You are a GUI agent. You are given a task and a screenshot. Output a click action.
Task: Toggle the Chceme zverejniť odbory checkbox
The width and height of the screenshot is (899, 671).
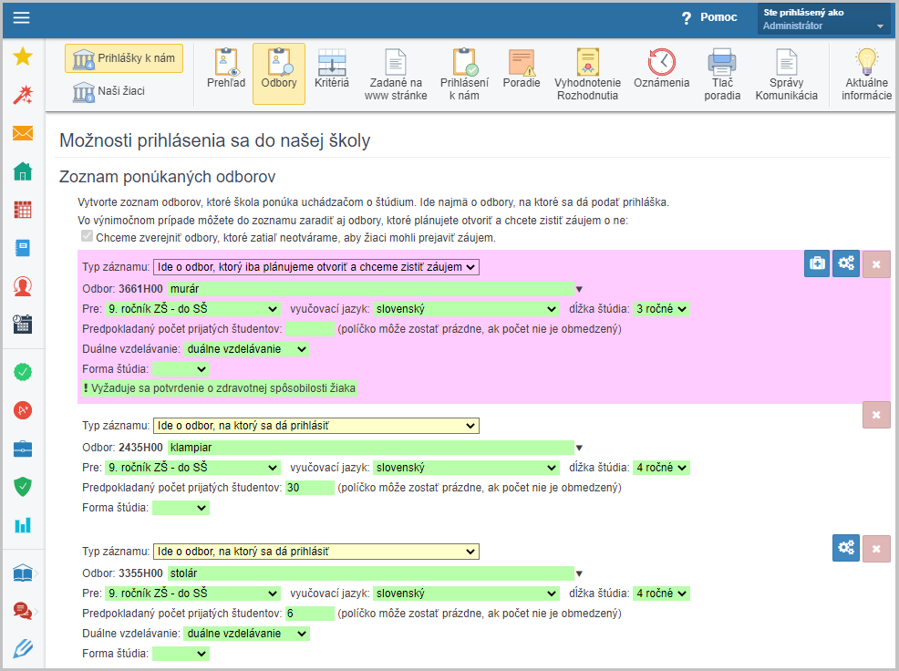click(87, 236)
